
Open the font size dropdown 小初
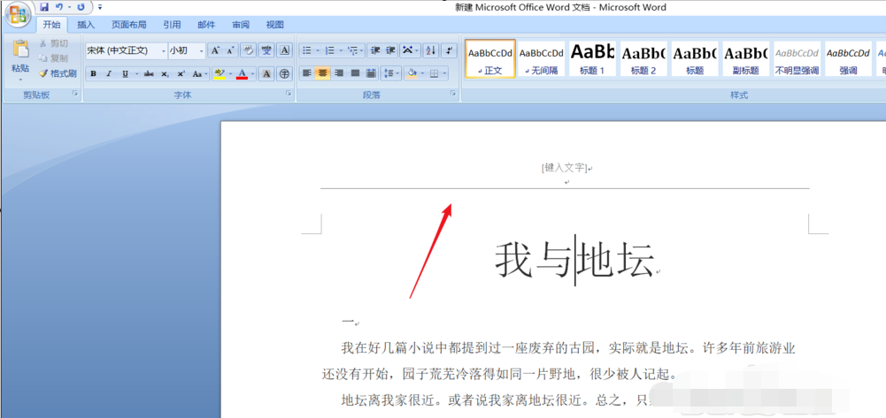(x=202, y=50)
